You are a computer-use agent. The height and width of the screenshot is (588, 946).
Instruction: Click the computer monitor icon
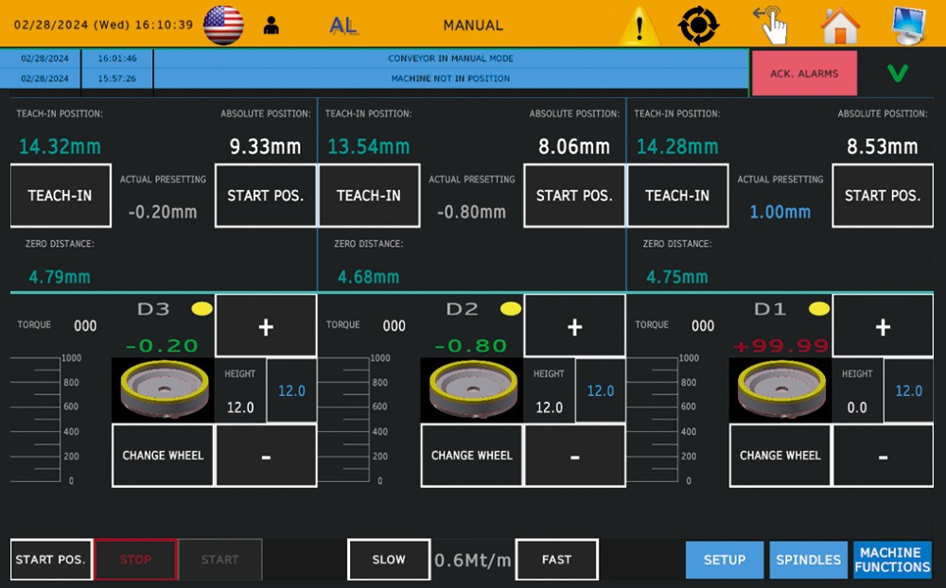[909, 26]
